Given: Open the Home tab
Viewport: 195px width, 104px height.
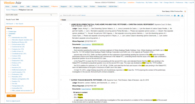Looking at the screenshot, I should [x=7, y=7].
